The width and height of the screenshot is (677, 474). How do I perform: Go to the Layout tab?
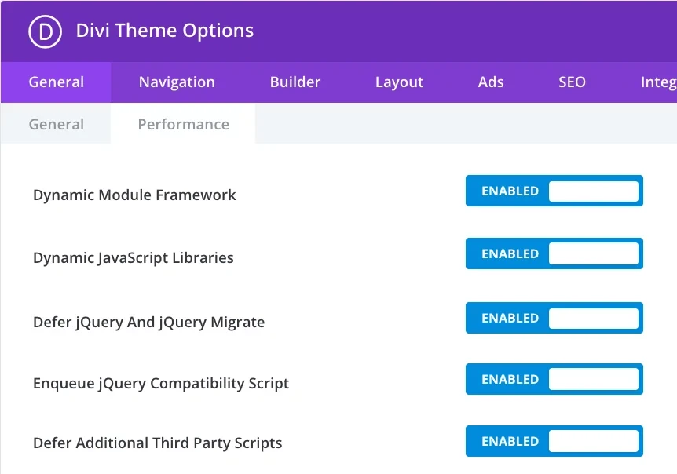[399, 82]
